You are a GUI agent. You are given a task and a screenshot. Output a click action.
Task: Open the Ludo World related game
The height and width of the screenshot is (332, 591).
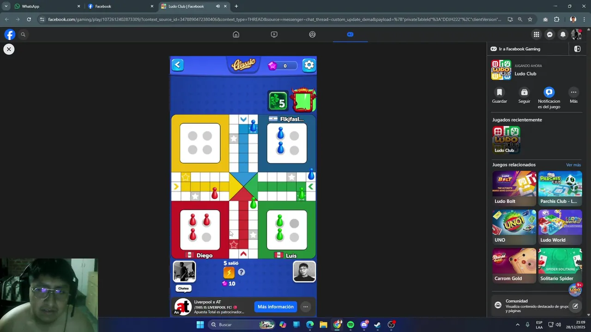[x=560, y=227]
